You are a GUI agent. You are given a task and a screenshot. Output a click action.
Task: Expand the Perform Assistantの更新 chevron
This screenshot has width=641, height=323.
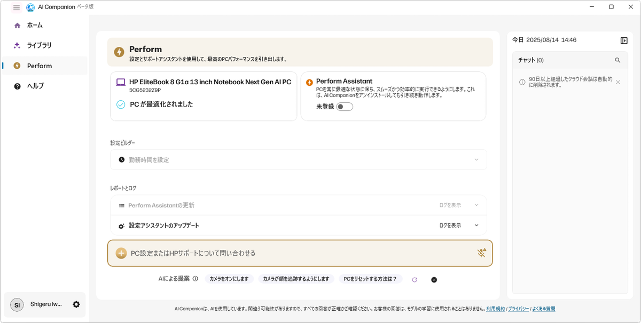click(476, 205)
